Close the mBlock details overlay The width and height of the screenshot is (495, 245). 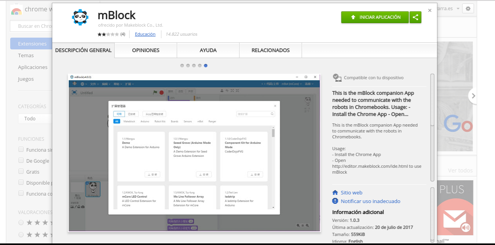point(430,11)
